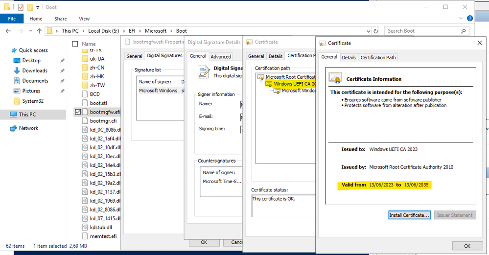Open address bar history dropdown

[368, 31]
